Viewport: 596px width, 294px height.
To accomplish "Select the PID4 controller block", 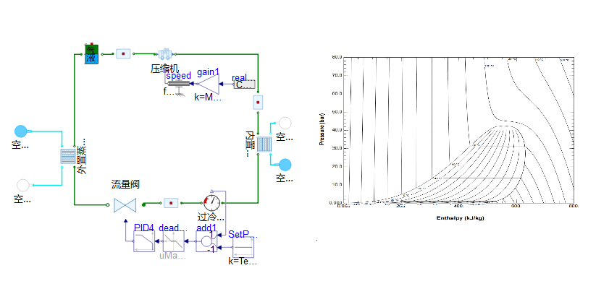I will pos(144,242).
